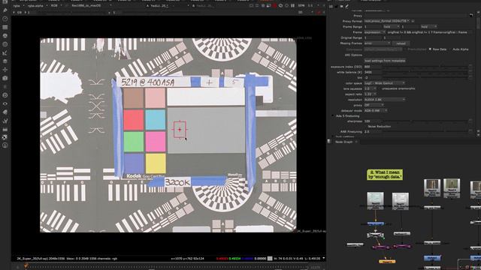Toggle the viewer pause button
The width and height of the screenshot is (481, 270).
[x=292, y=6]
